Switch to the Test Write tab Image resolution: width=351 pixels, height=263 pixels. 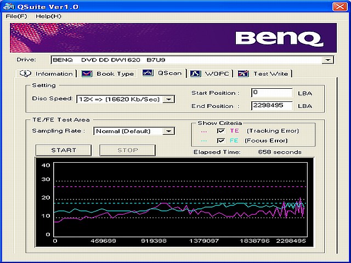coord(264,73)
